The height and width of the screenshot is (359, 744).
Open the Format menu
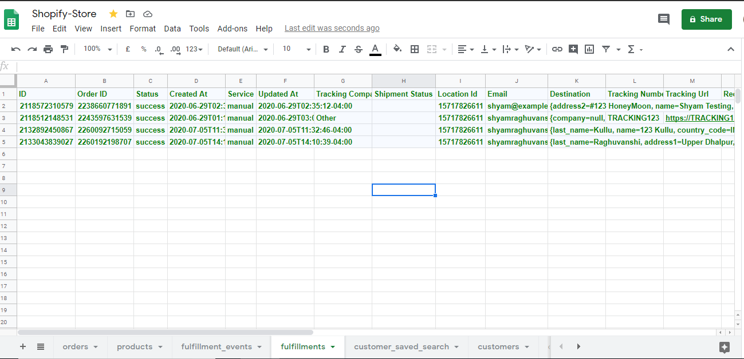tap(143, 29)
